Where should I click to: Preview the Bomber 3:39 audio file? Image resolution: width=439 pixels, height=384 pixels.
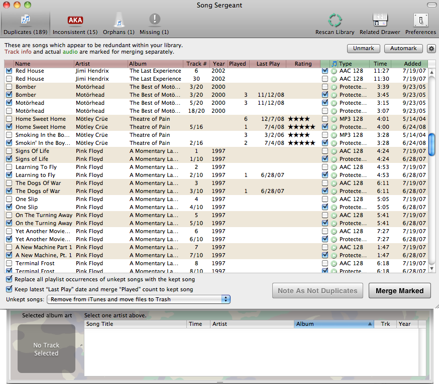[x=334, y=87]
